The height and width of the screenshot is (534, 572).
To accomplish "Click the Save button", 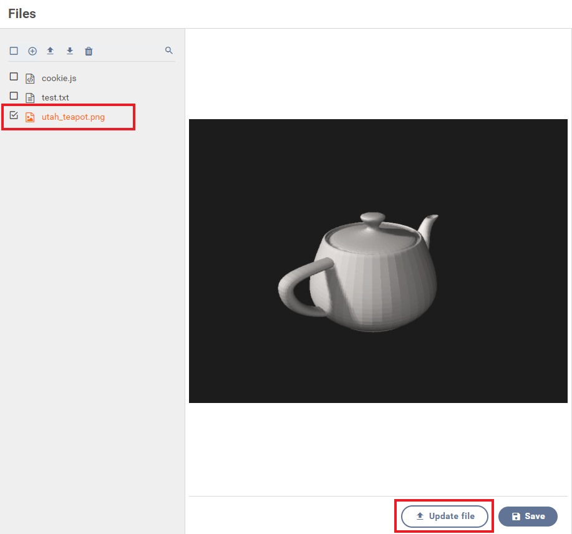I will [528, 517].
